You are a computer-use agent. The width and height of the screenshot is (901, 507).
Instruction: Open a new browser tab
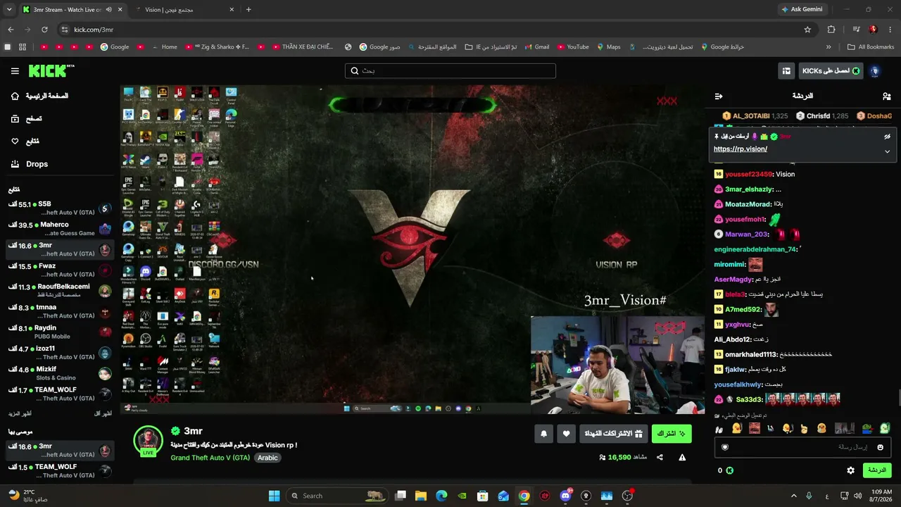click(248, 10)
